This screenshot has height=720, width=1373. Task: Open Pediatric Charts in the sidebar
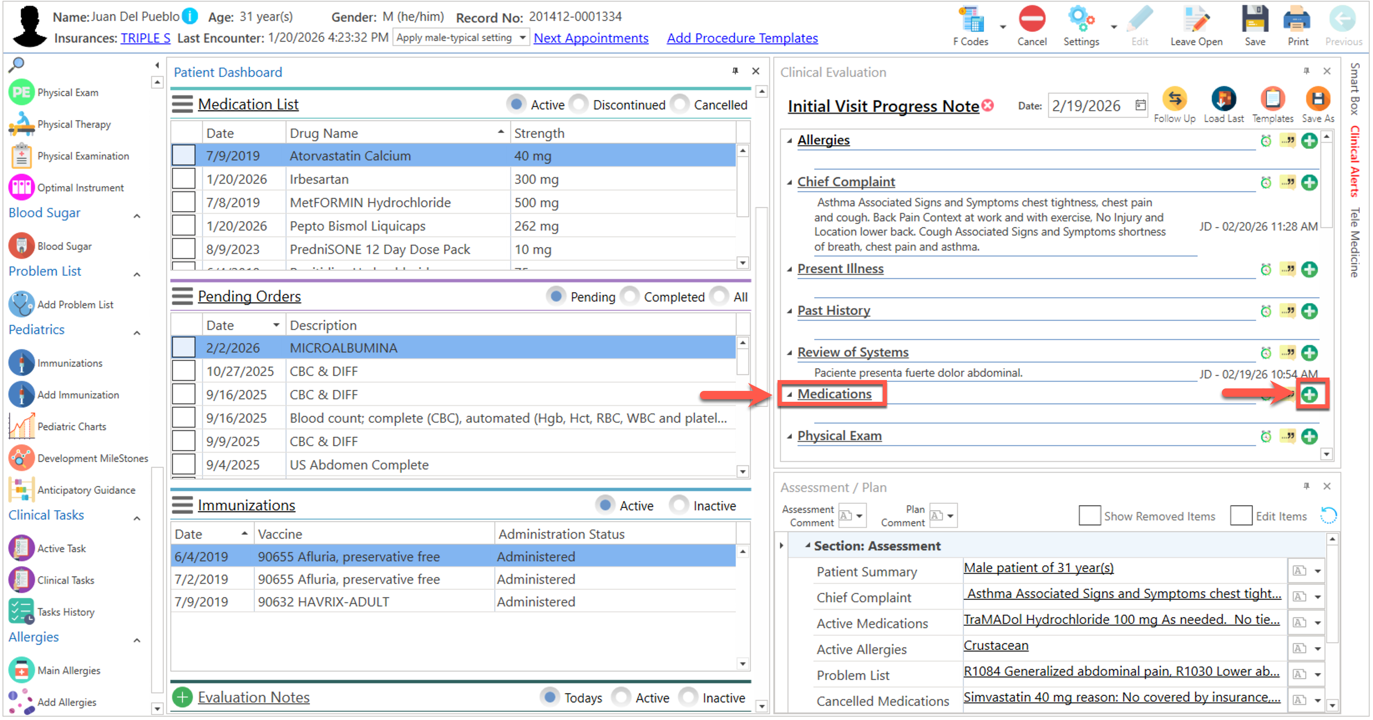tap(71, 426)
